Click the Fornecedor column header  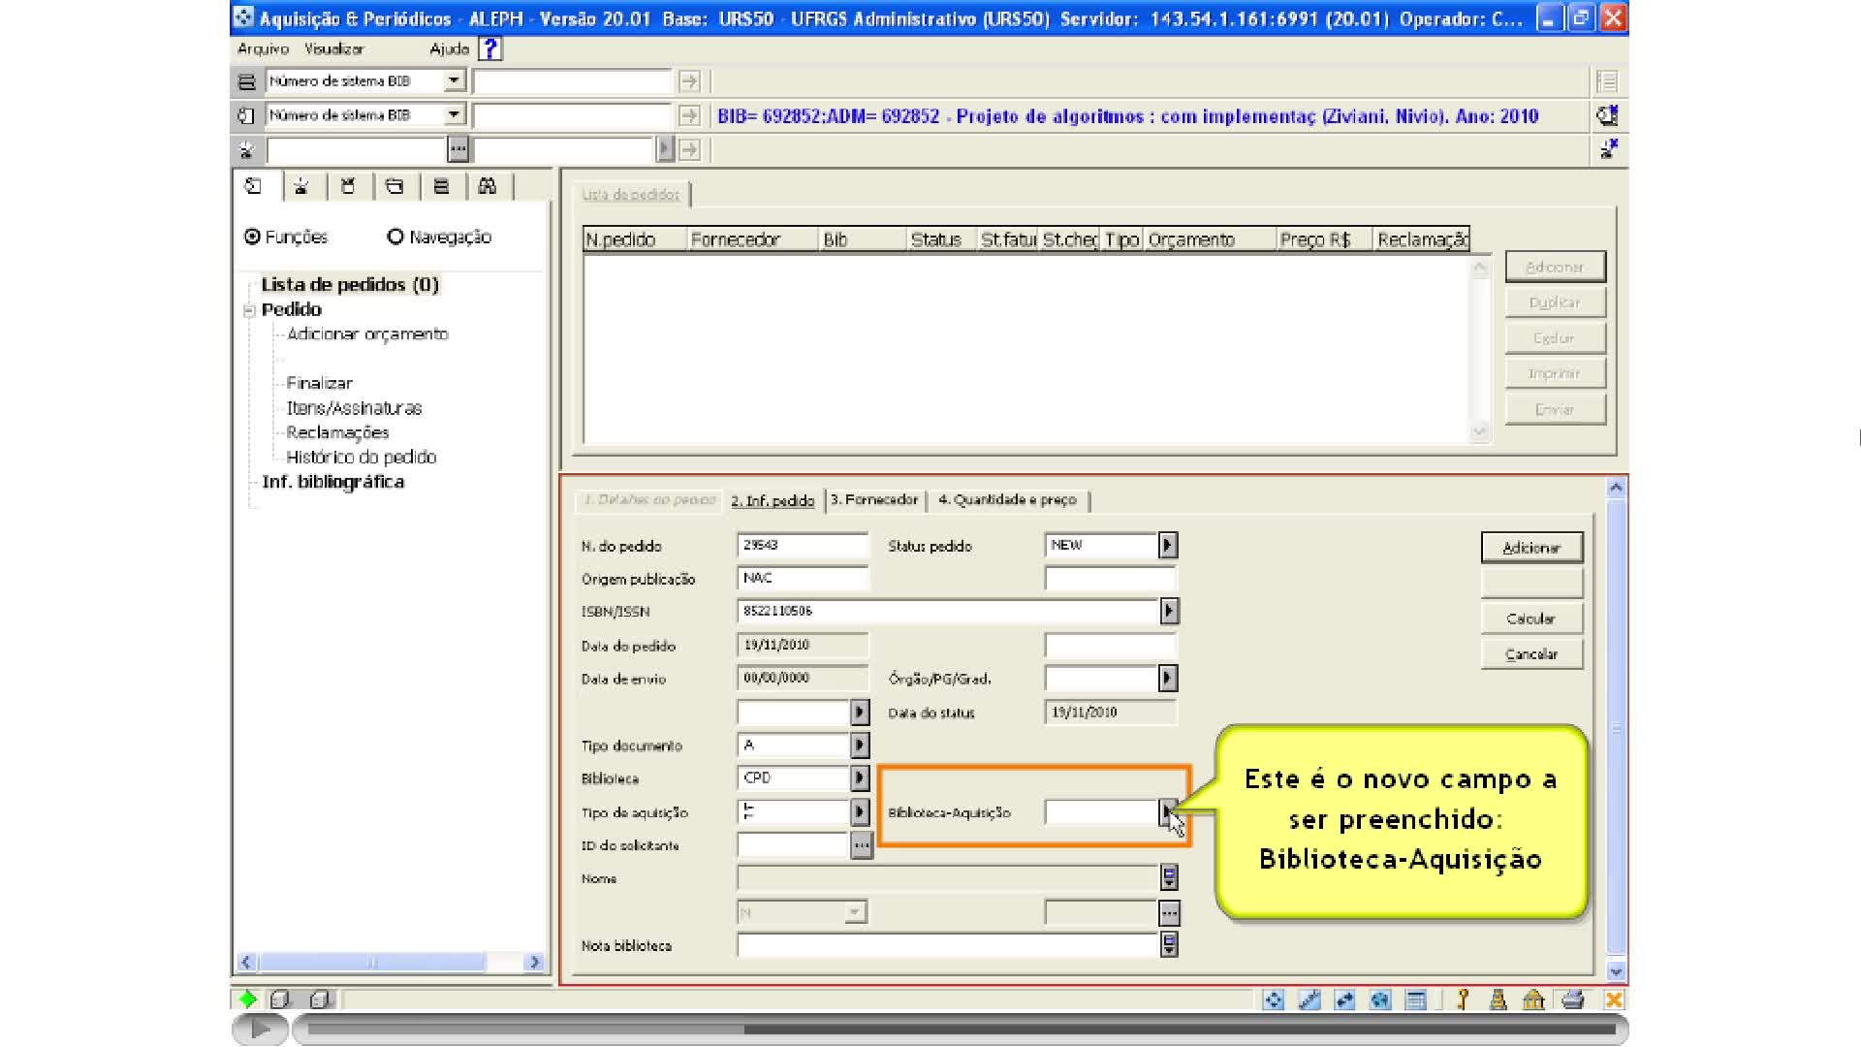pos(753,239)
